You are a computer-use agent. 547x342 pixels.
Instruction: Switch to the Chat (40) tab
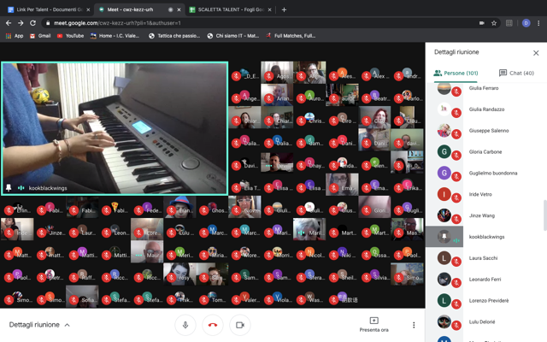pos(516,74)
